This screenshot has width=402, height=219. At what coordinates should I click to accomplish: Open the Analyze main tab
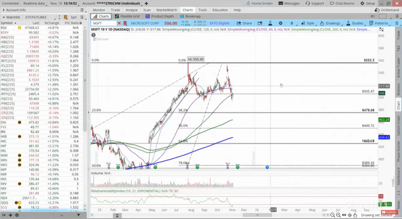(x=131, y=10)
